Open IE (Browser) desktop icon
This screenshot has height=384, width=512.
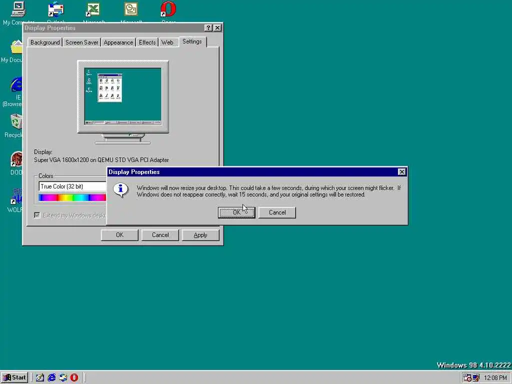pos(16,84)
